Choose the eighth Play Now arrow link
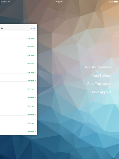The width and height of the screenshot is (119, 159). [x=32, y=98]
